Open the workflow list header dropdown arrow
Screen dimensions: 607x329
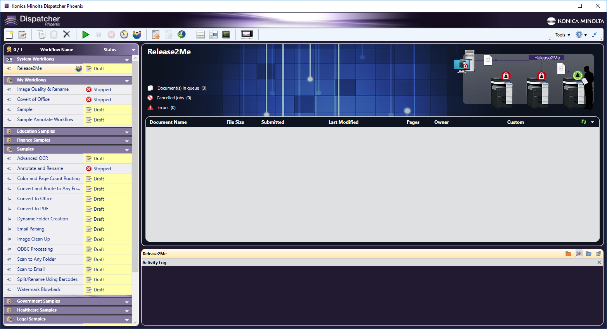133,50
